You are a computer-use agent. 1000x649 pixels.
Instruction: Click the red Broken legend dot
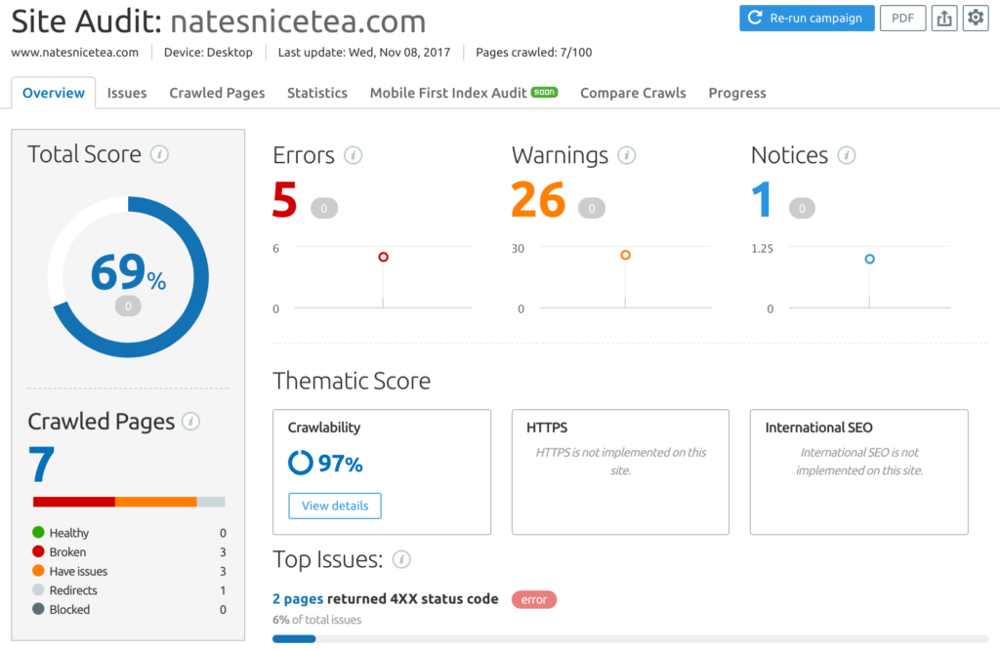pyautogui.click(x=38, y=551)
